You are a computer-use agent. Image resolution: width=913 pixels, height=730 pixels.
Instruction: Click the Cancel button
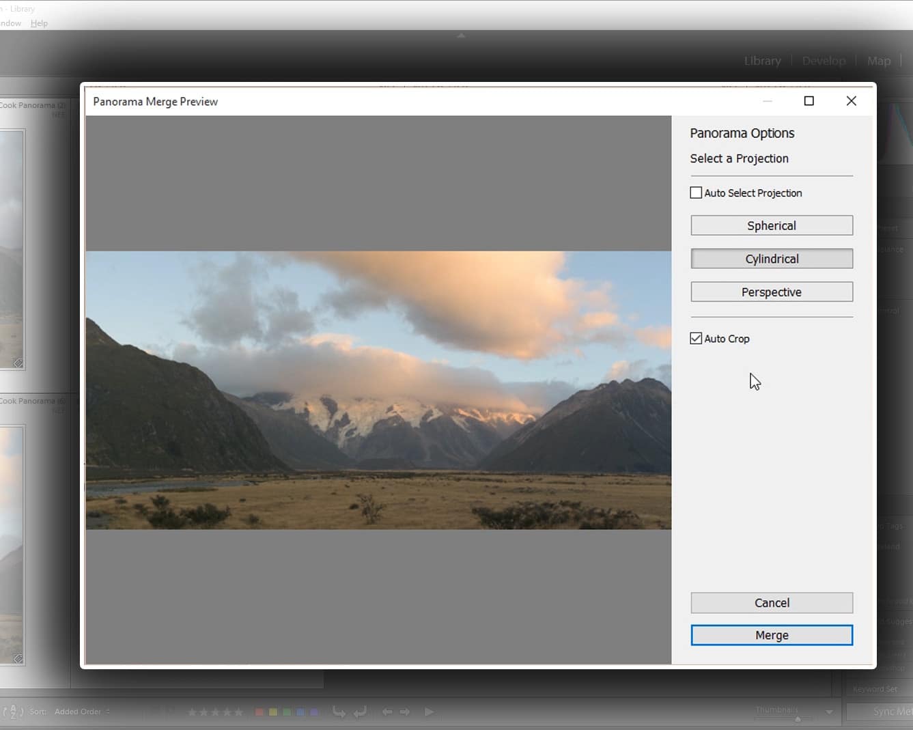tap(771, 602)
